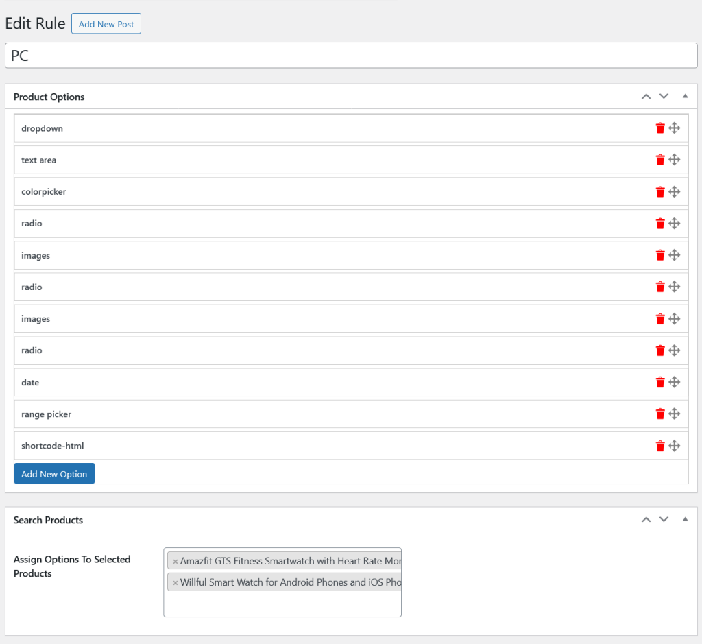The image size is (702, 644).
Task: Delete the date option with trash icon
Action: (660, 382)
